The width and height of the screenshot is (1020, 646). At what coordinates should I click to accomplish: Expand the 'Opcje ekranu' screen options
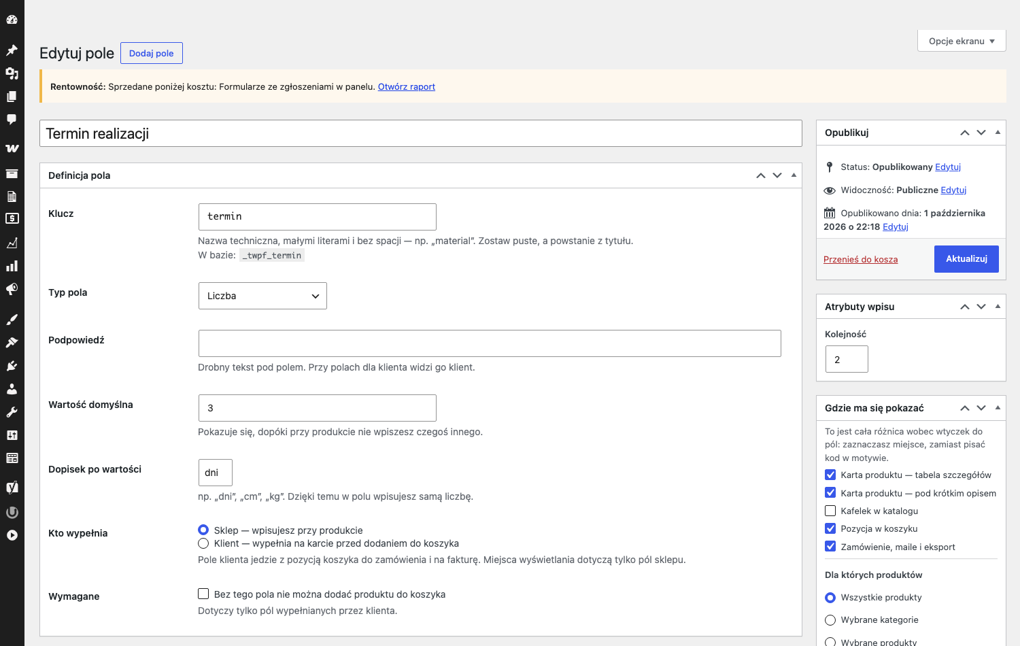[x=962, y=41]
